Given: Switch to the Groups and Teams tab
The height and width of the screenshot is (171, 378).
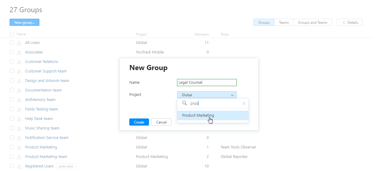Looking at the screenshot, I should coord(312,23).
